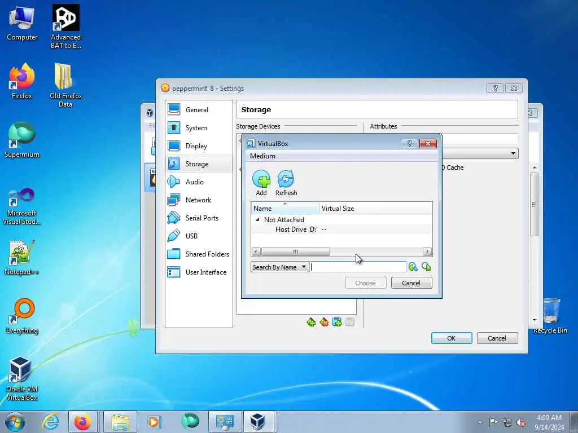Open the Audio settings category

pos(199,182)
